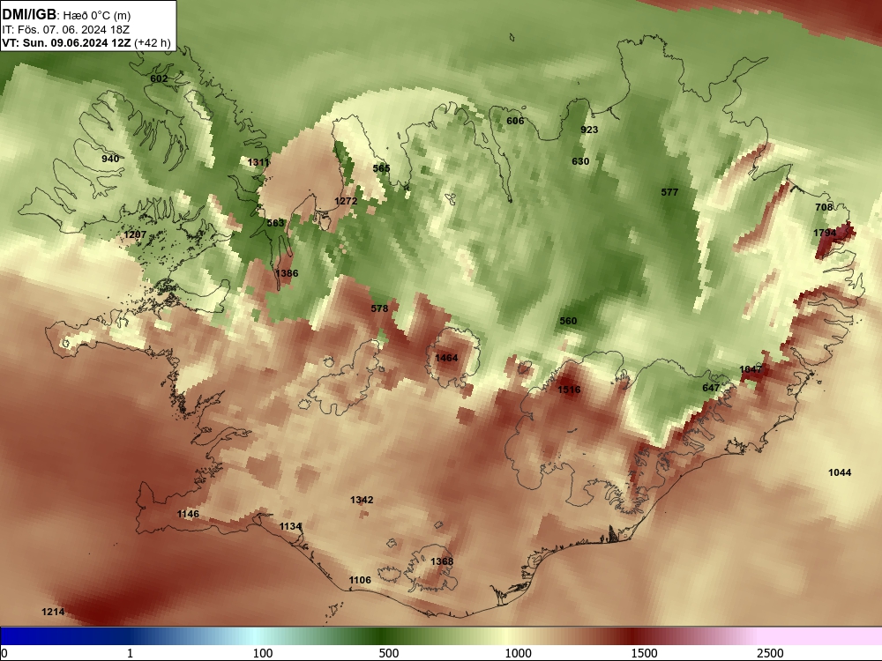Click the map value label 606
This screenshot has width=882, height=661.
(x=515, y=121)
